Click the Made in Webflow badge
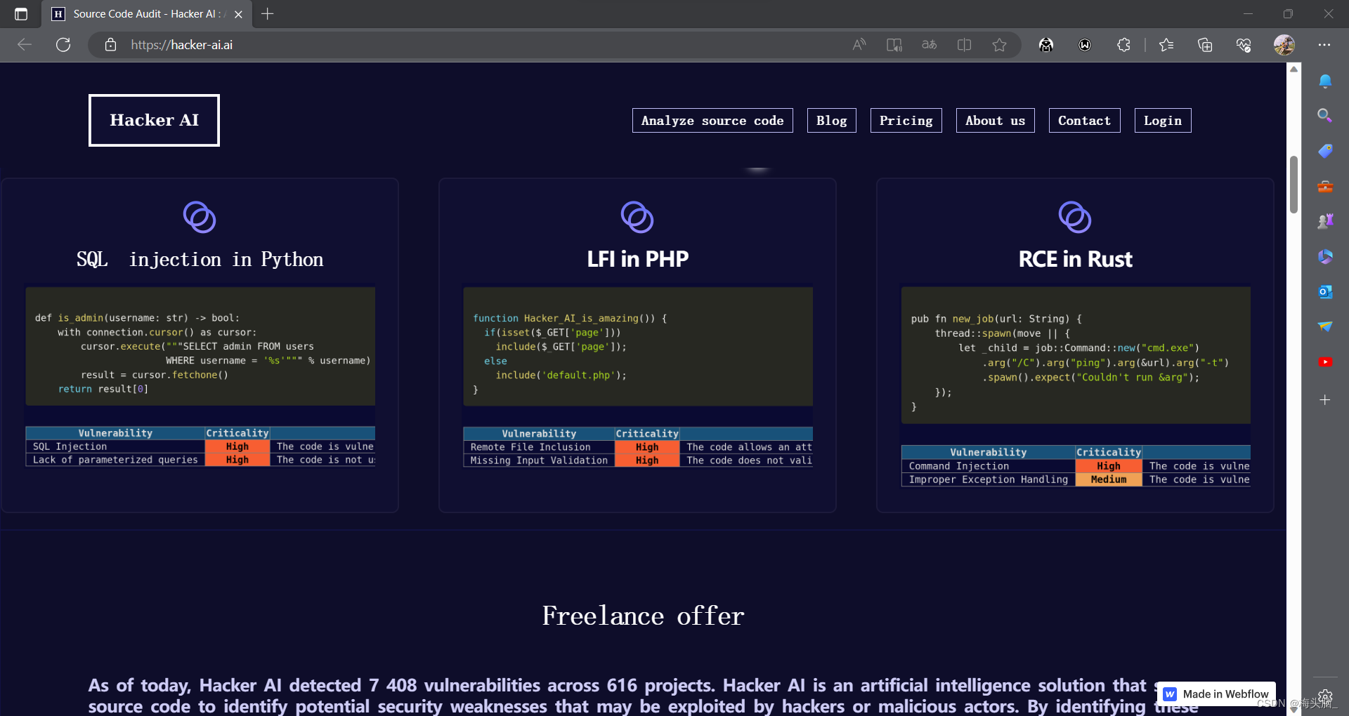The height and width of the screenshot is (716, 1349). click(1216, 694)
